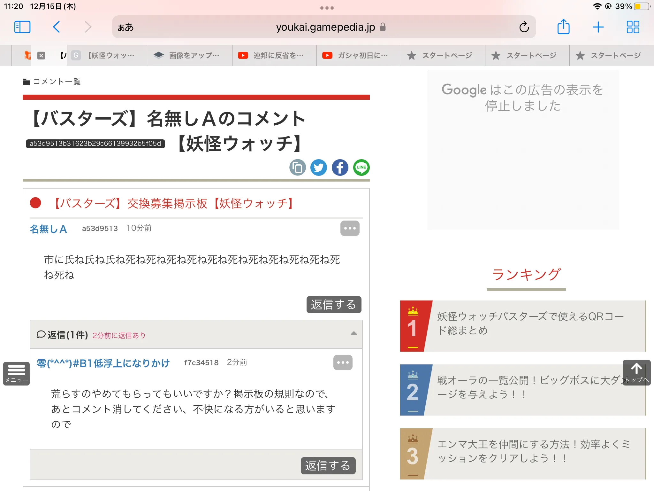The height and width of the screenshot is (491, 654).
Task: Switch to the 【妖怪ウォッ… tab
Action: (x=107, y=56)
